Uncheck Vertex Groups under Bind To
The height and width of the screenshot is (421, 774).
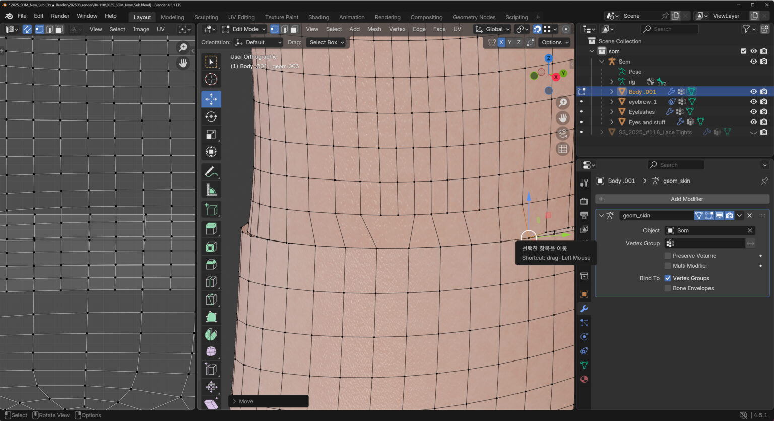[668, 278]
